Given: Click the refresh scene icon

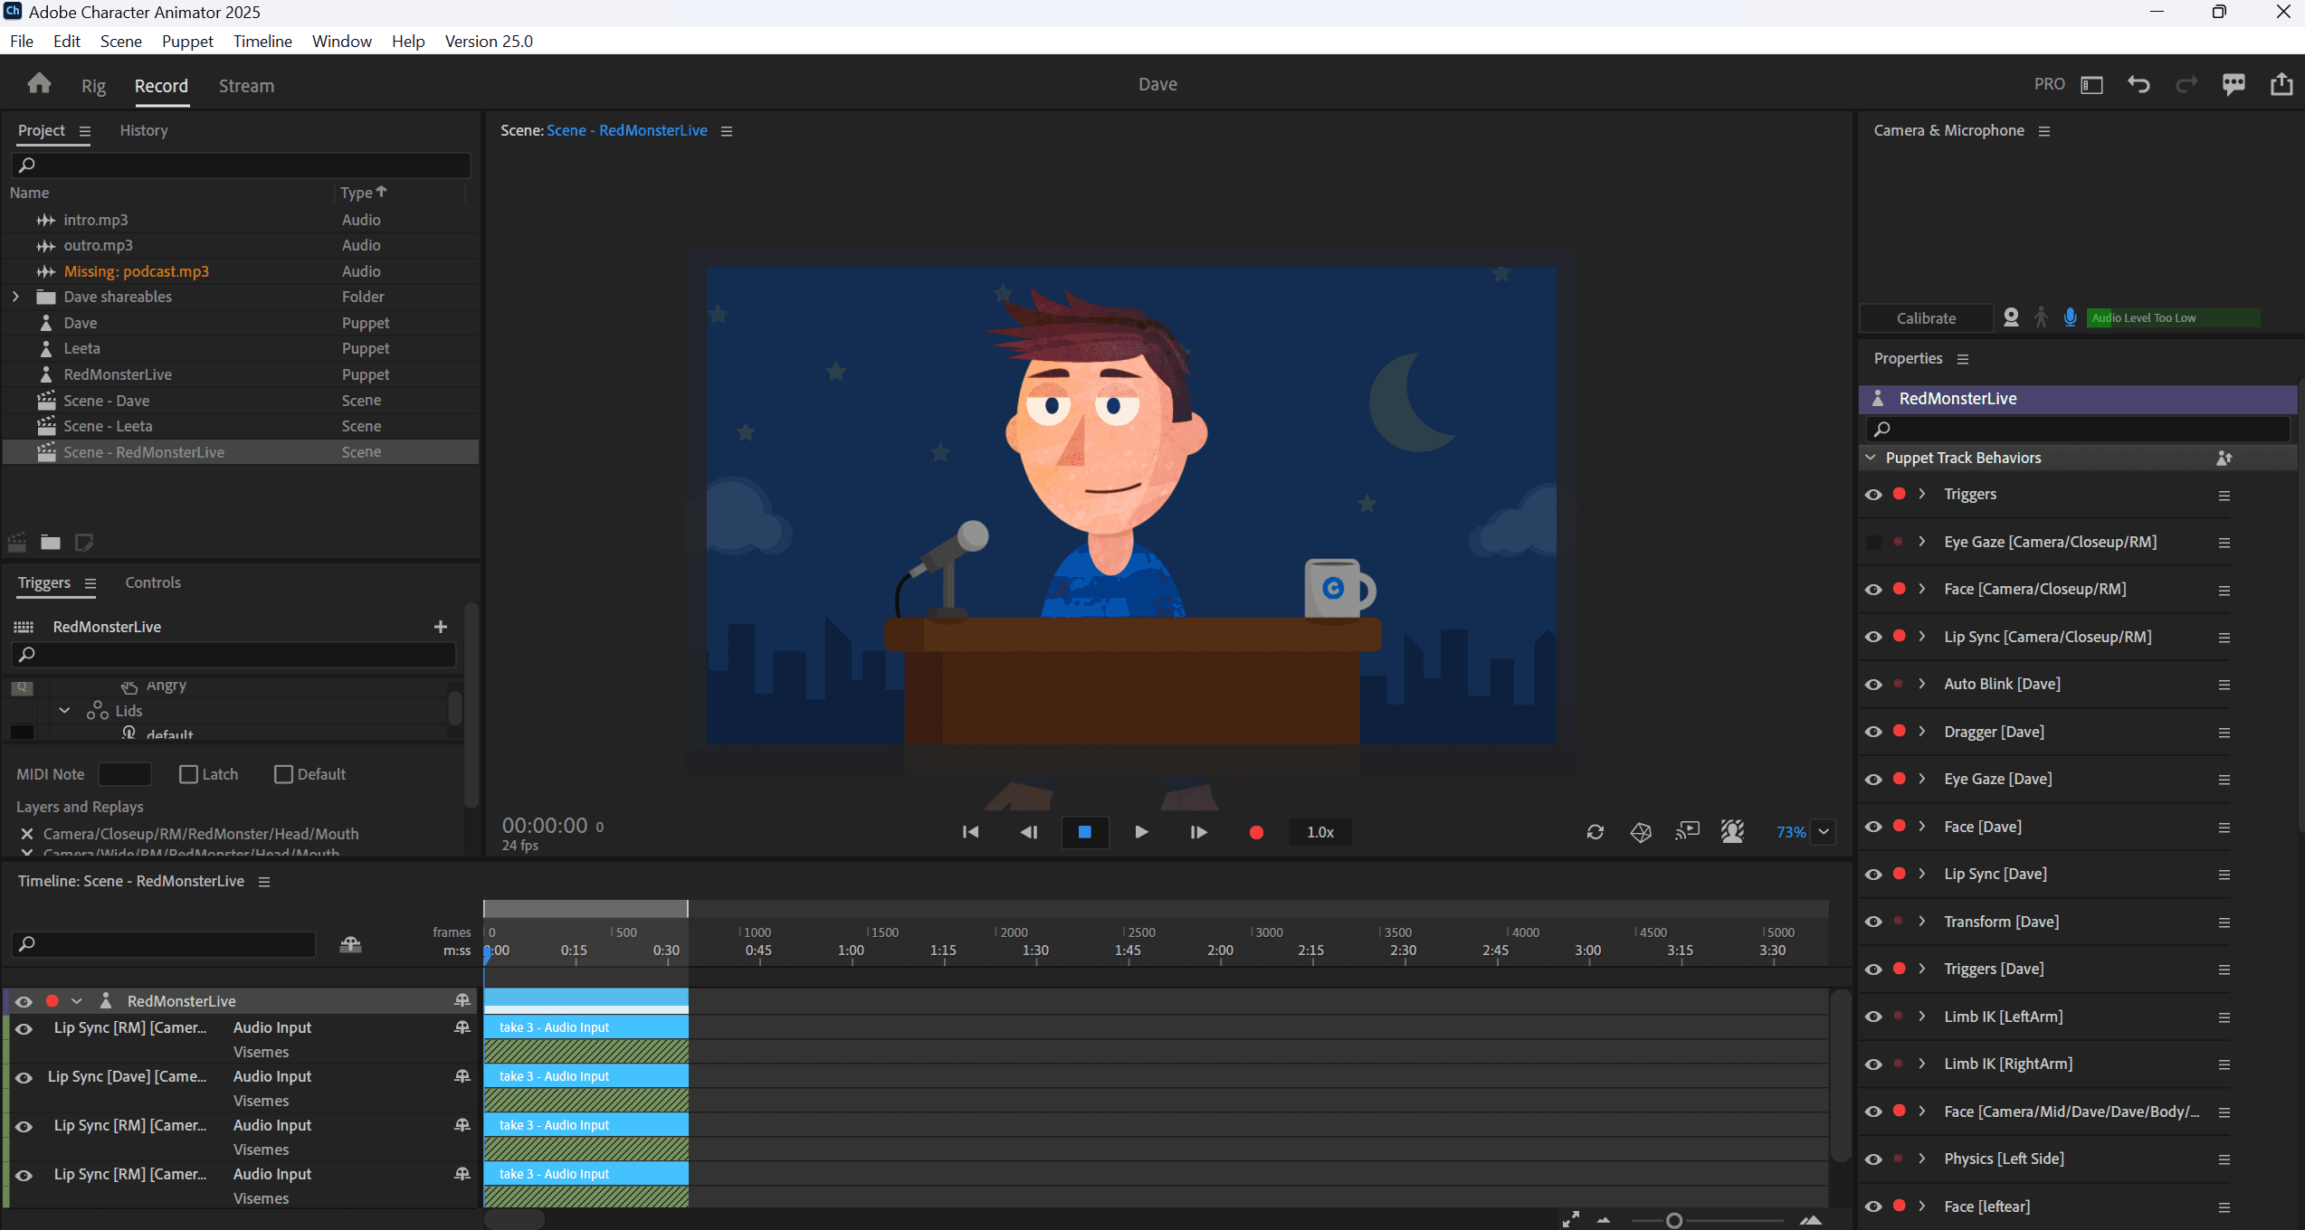Looking at the screenshot, I should click(1595, 832).
